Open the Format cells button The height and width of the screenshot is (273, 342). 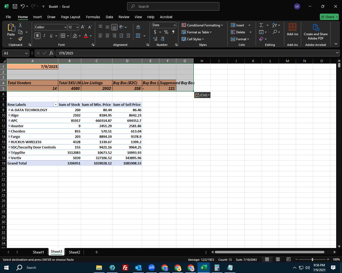point(240,39)
